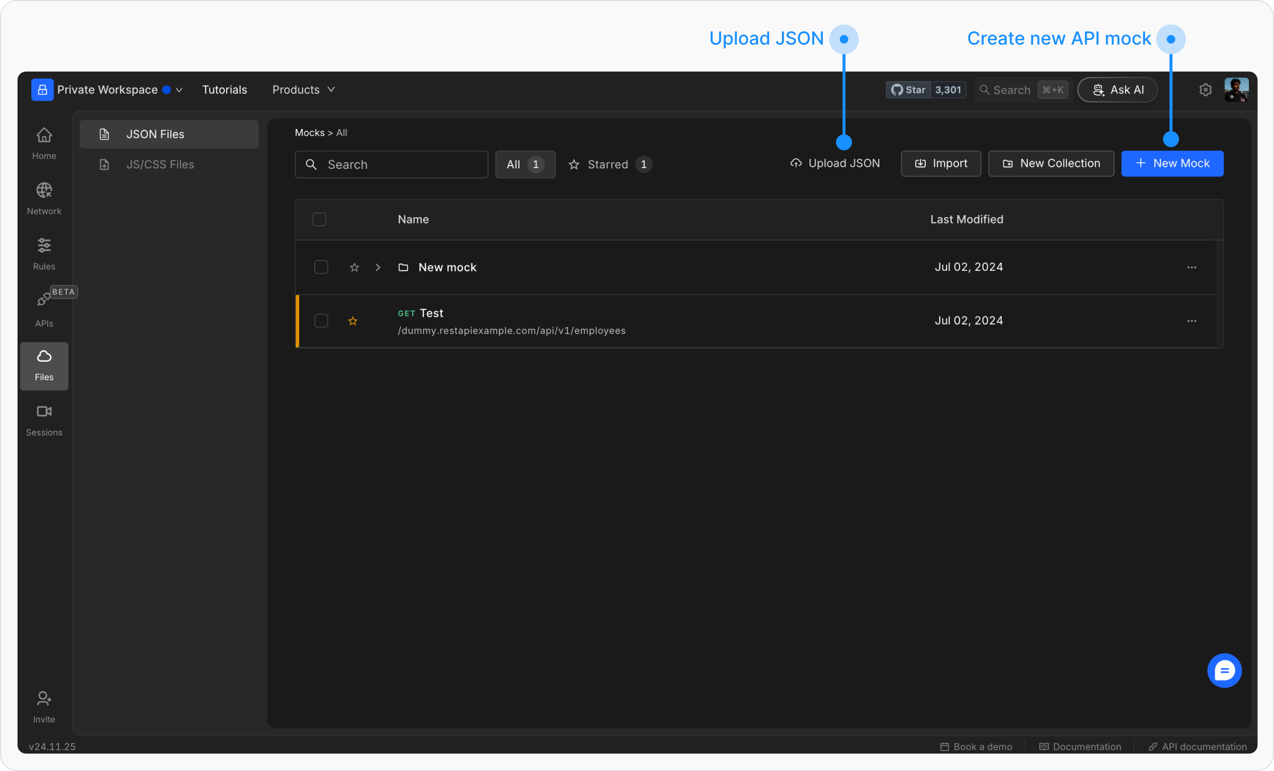Click the mocks Search input field

(392, 165)
